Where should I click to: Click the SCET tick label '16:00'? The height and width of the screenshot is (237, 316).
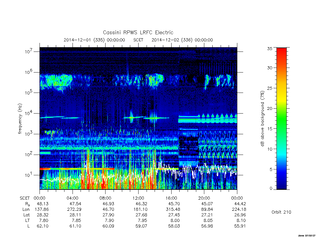[x=171, y=198]
